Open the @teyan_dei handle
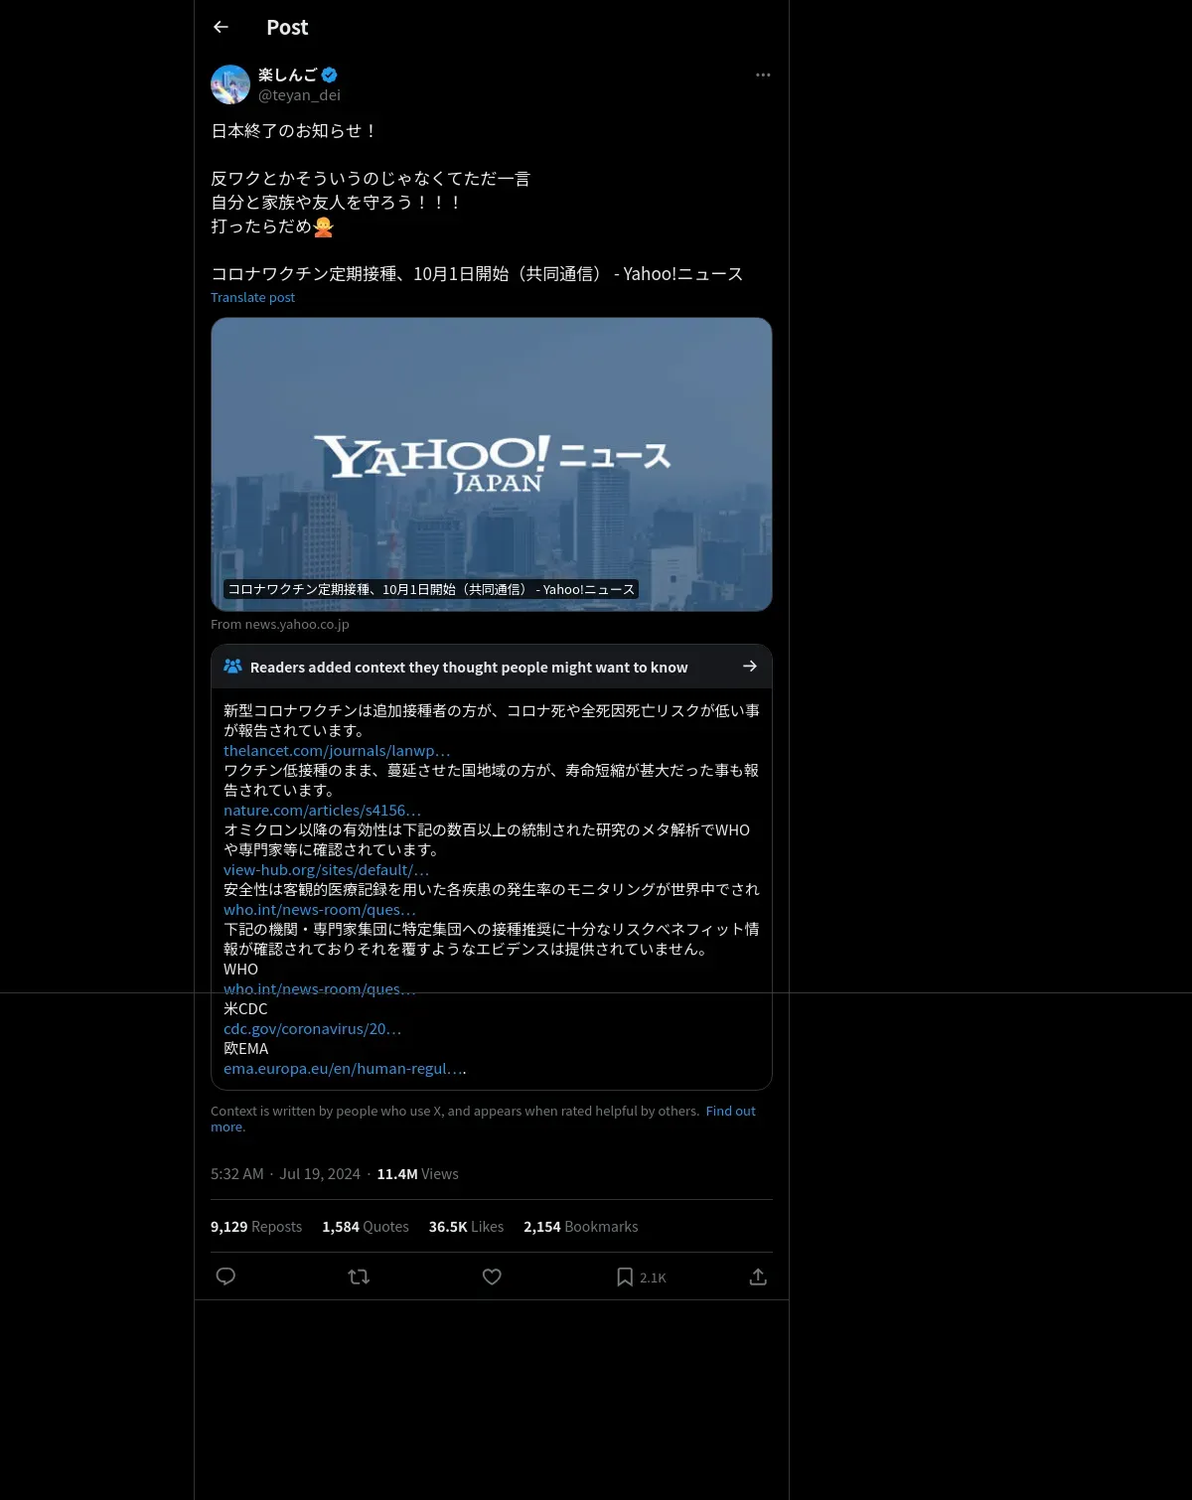The width and height of the screenshot is (1192, 1500). tap(299, 95)
